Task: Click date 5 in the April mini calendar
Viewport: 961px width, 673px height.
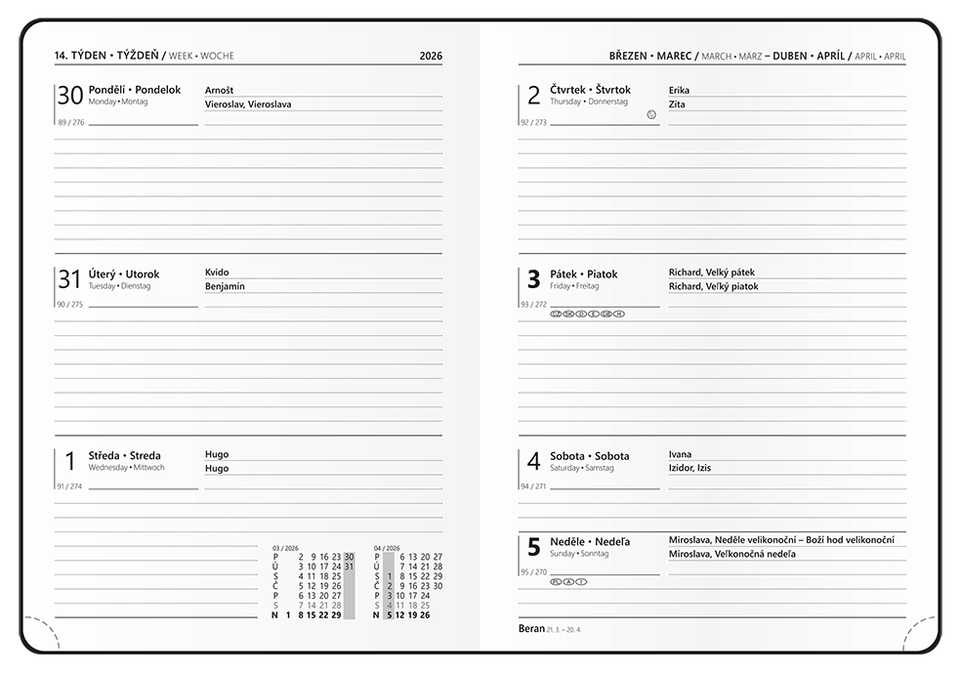Action: [x=389, y=615]
